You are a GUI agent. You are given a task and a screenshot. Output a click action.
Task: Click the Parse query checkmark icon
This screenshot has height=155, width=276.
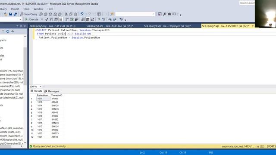pyautogui.click(x=47, y=19)
